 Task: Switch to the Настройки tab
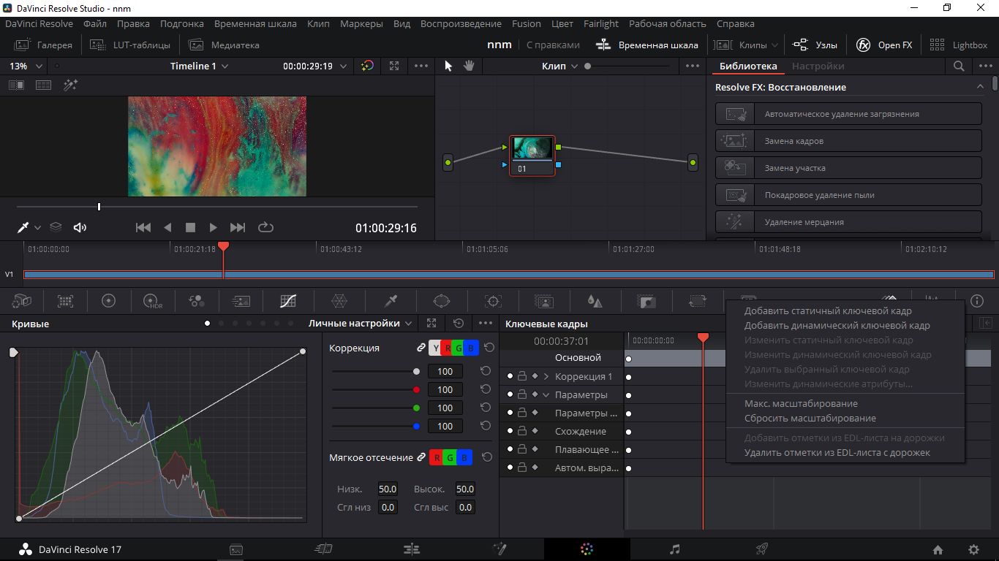818,66
